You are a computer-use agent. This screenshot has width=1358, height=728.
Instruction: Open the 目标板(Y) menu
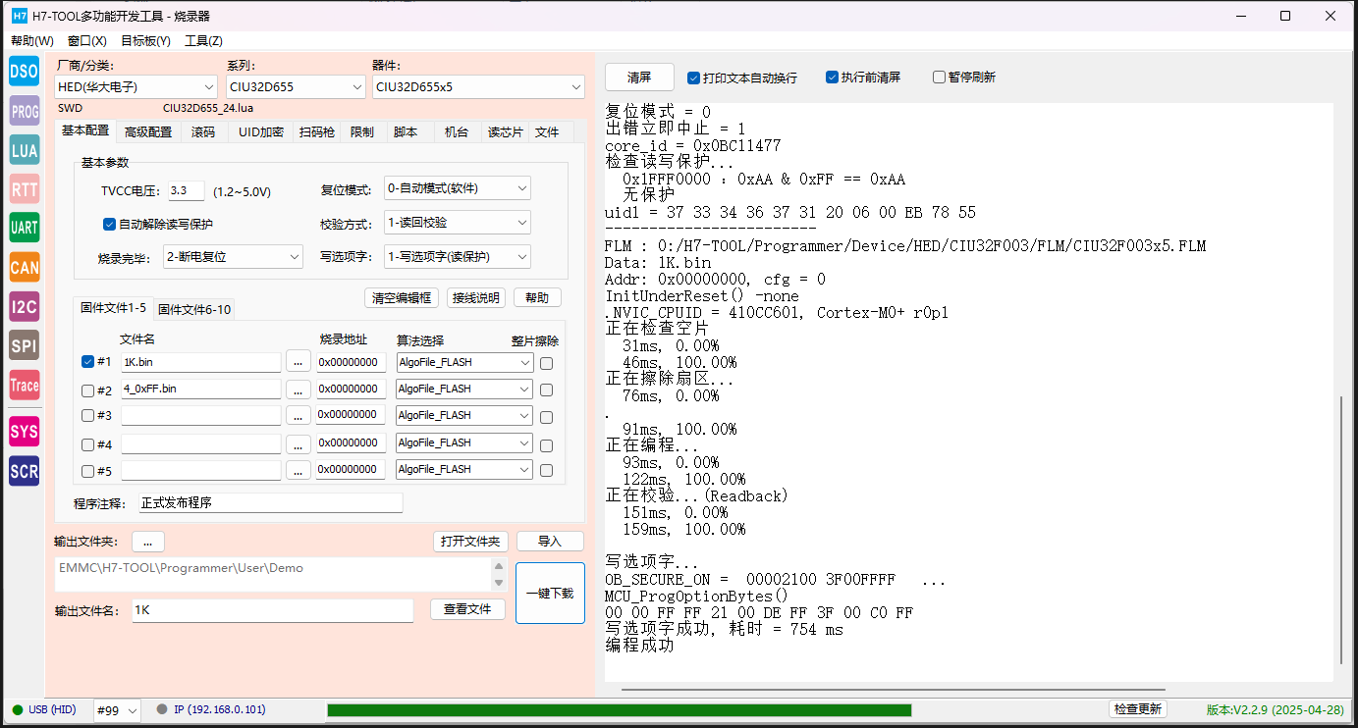[145, 41]
